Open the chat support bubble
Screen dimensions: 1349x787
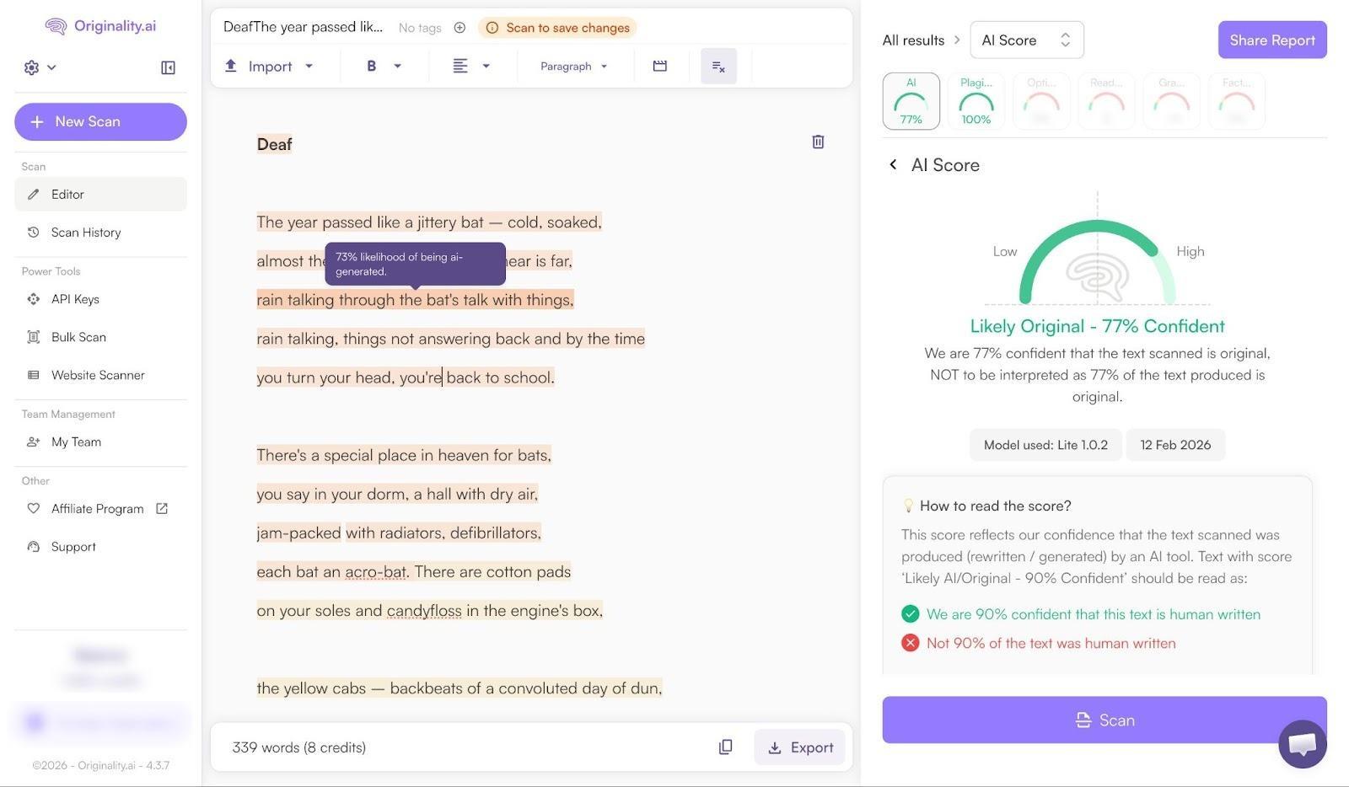tap(1302, 743)
